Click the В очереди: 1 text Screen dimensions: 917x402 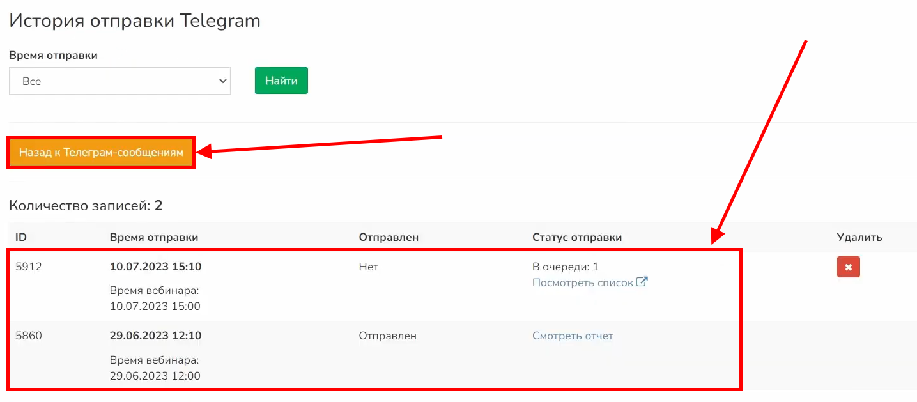coord(566,267)
